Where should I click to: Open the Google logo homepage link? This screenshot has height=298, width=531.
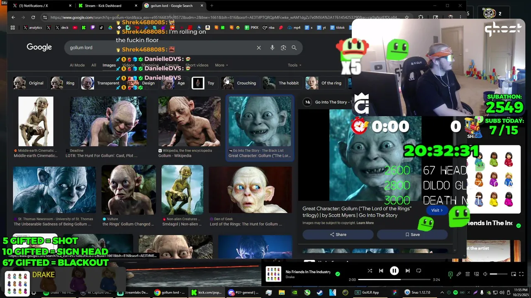point(39,47)
